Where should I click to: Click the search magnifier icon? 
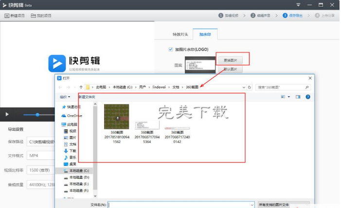tap(307, 87)
